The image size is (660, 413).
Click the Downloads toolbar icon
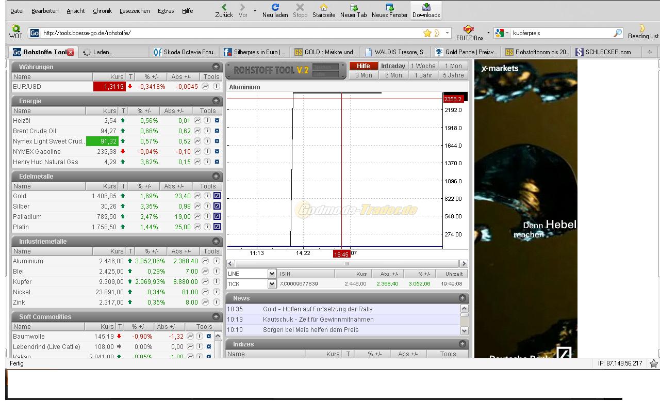pos(426,10)
